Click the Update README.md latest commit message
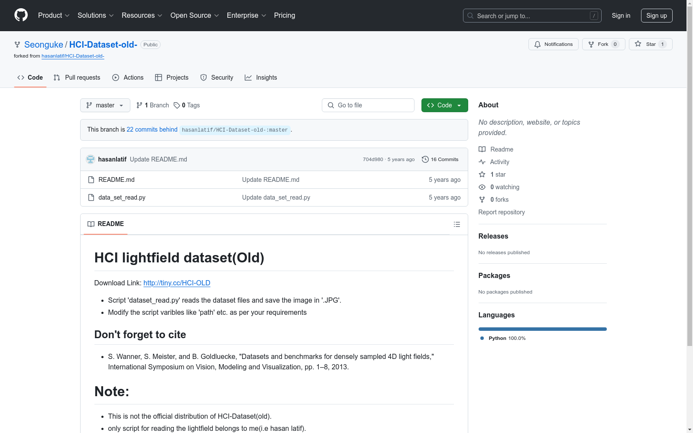The width and height of the screenshot is (693, 433). click(x=159, y=159)
